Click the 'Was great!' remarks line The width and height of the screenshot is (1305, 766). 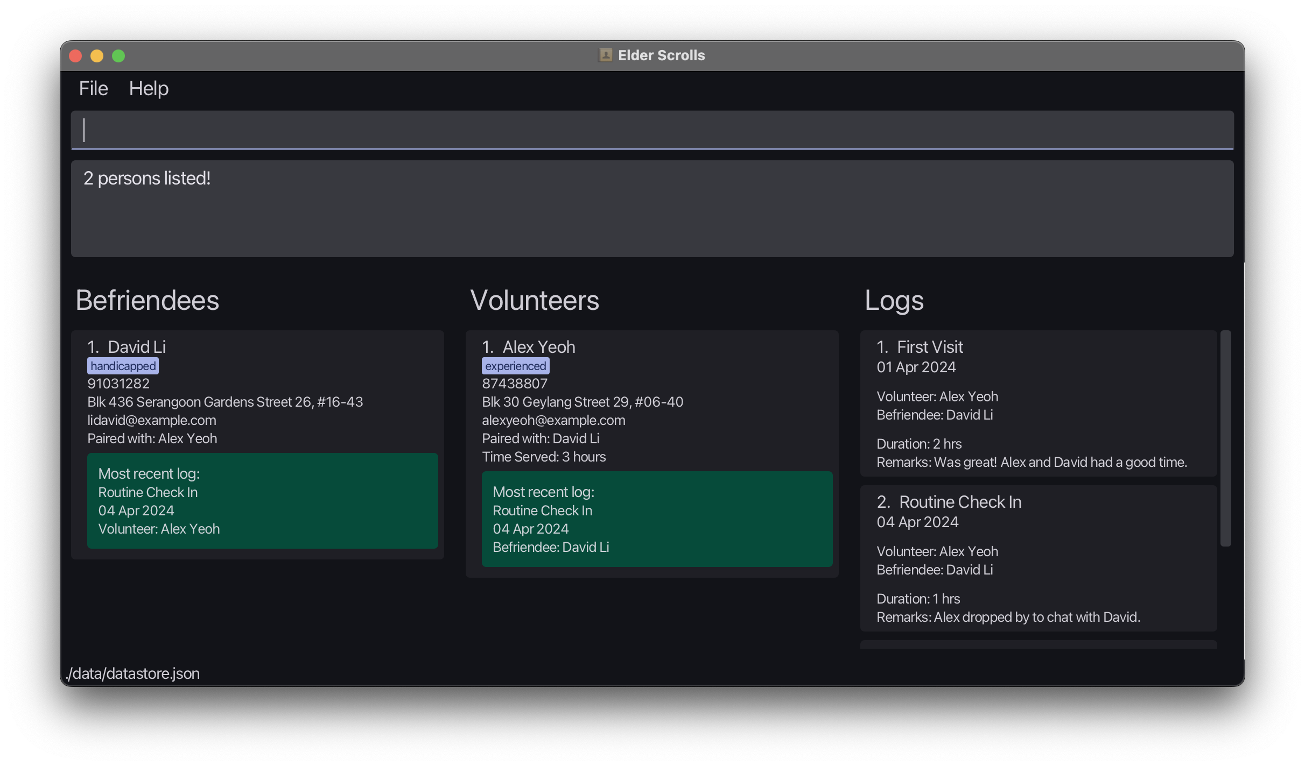tap(1032, 462)
